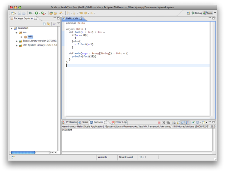
Task: Collapse the src folder node
Action: [x=16, y=33]
